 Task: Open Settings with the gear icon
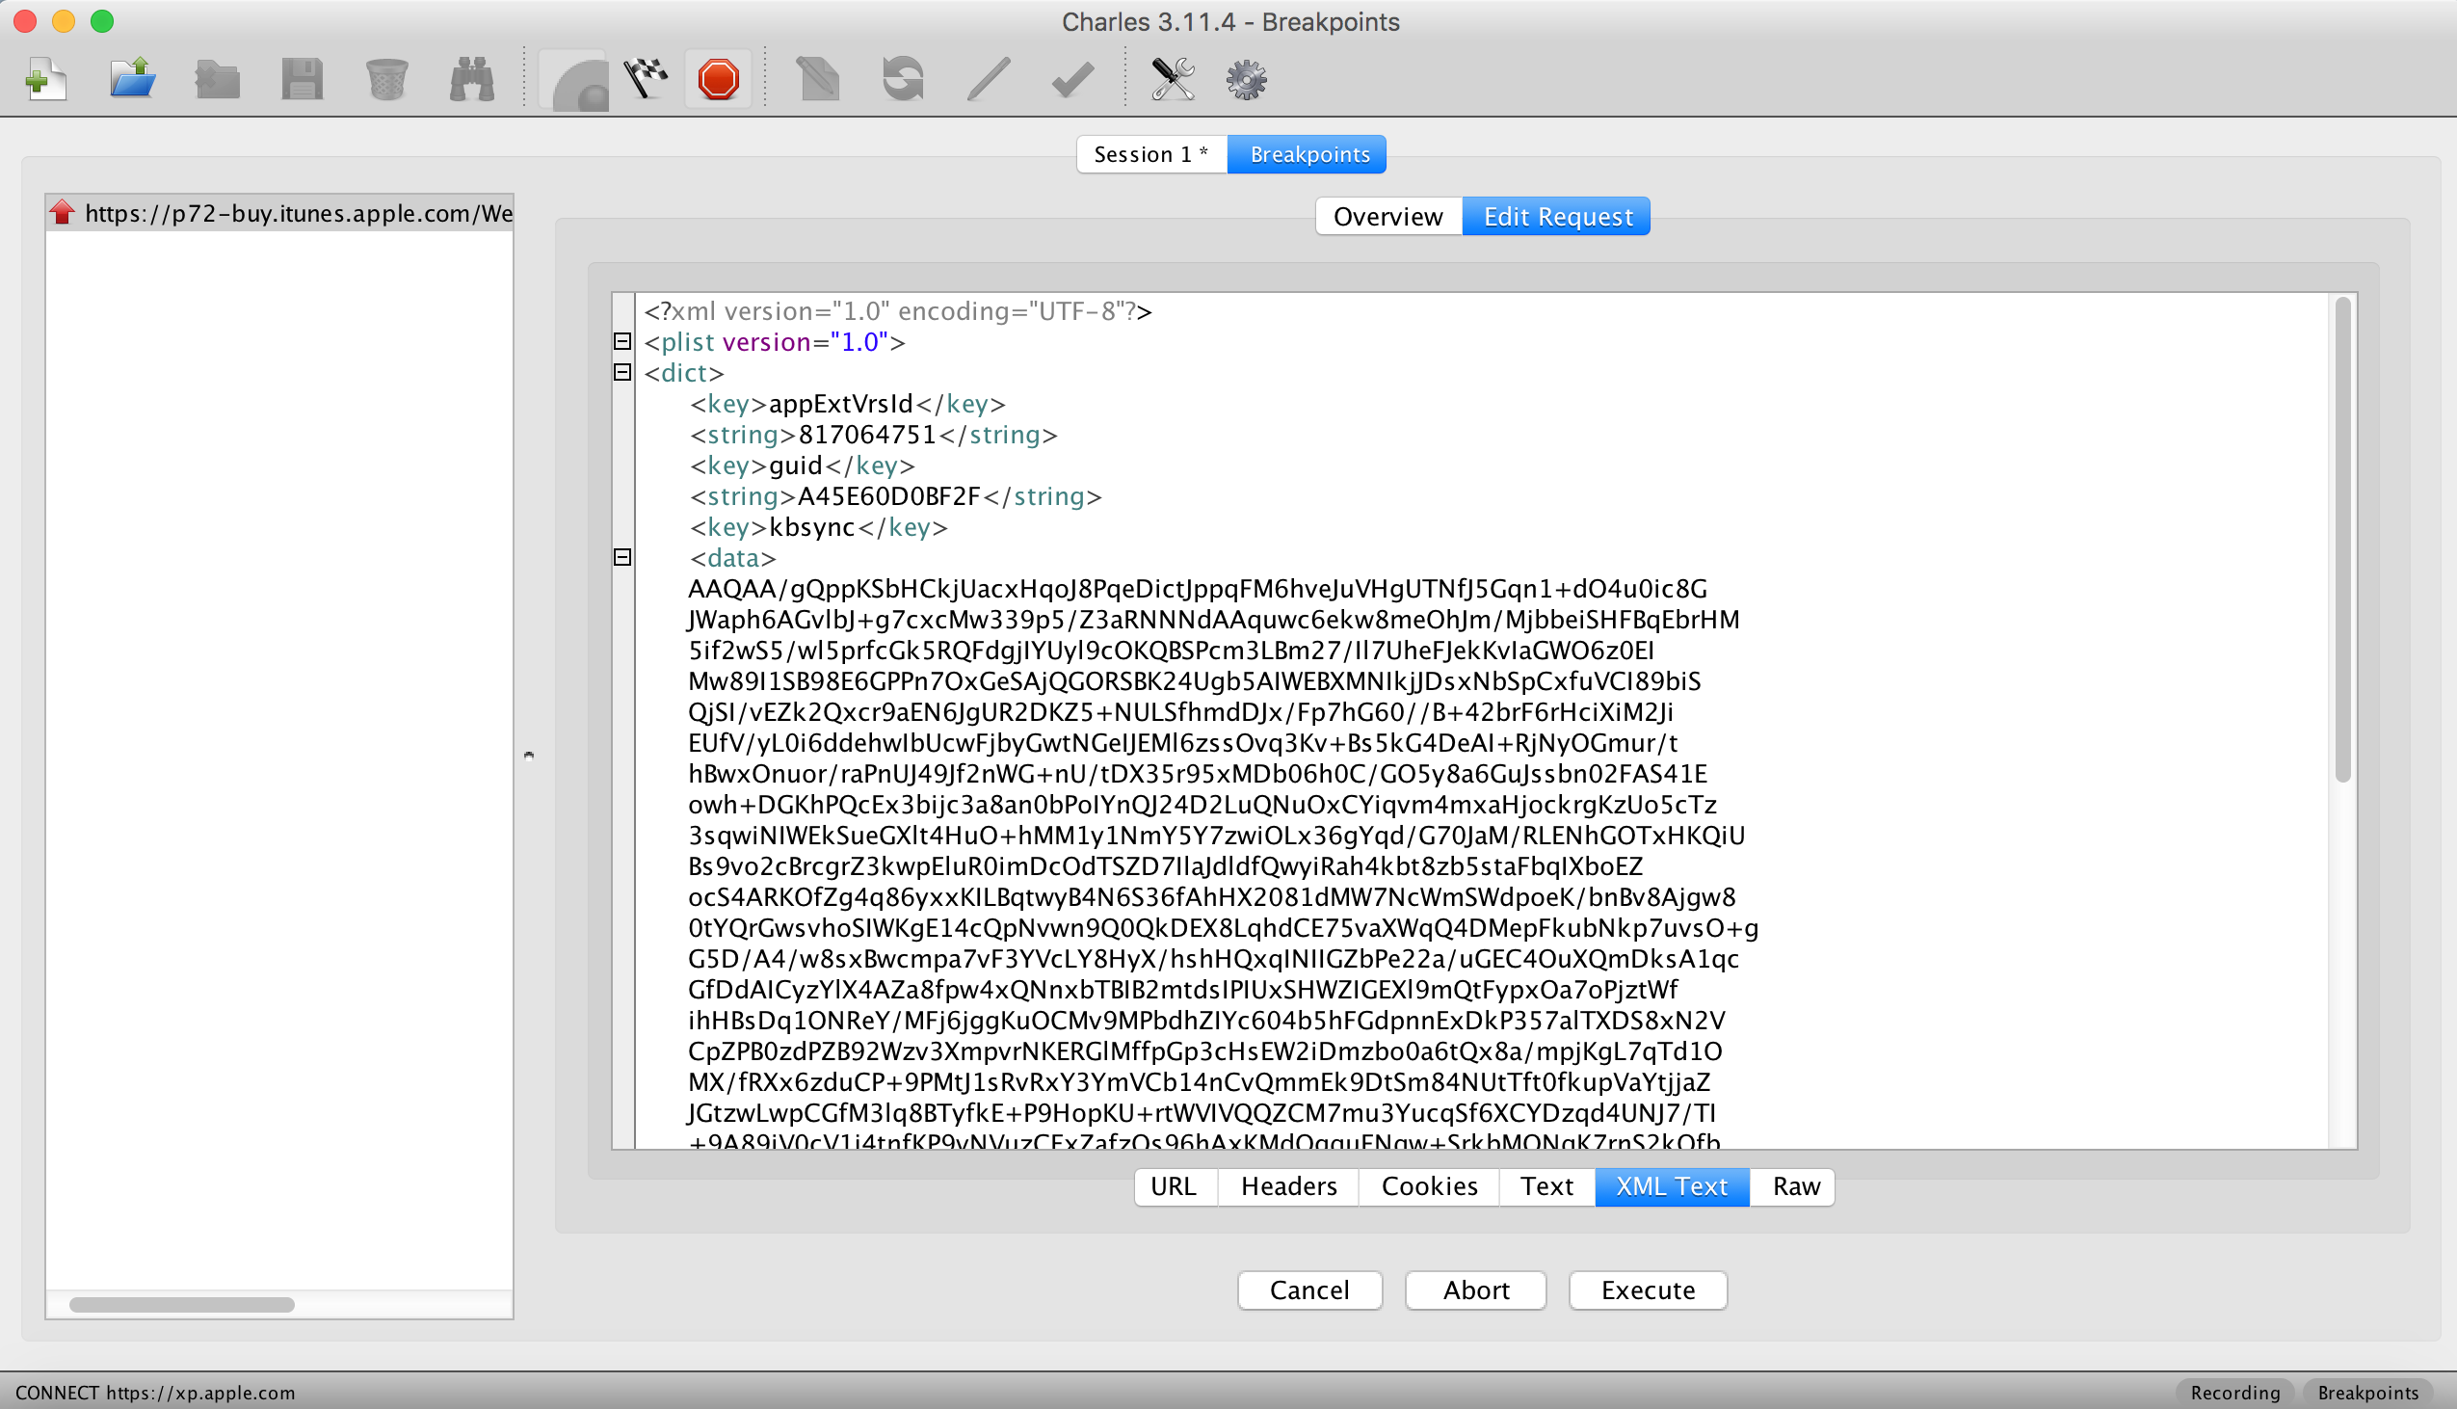(x=1246, y=79)
